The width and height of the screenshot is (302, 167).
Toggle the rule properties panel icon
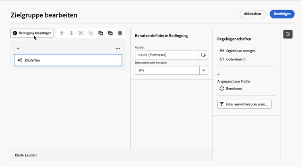(288, 34)
